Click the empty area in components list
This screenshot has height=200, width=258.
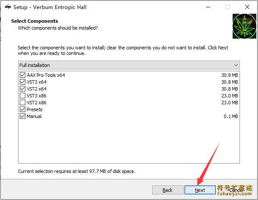tap(129, 142)
